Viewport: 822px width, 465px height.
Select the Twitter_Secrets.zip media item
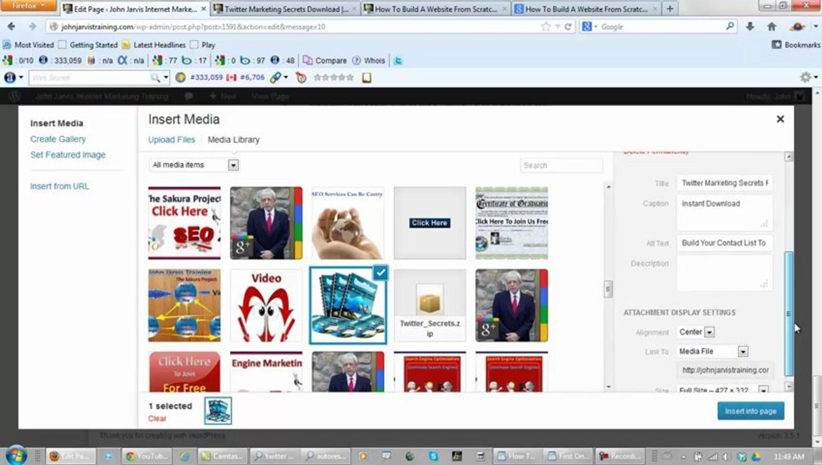coord(430,305)
